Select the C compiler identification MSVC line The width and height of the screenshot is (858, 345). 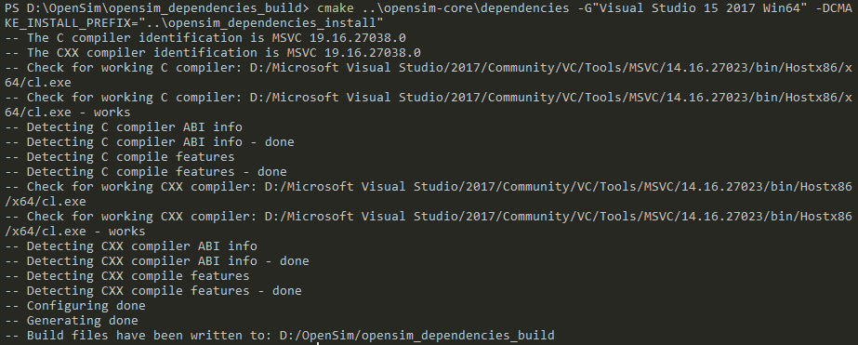tap(205, 38)
